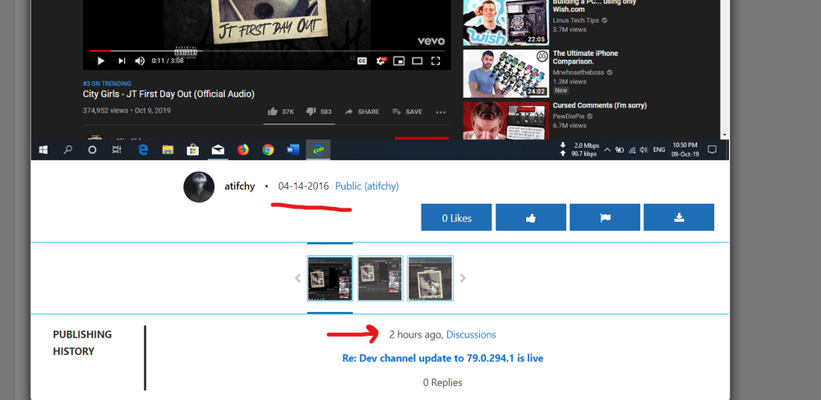Click Linus Tech Tips channel name
This screenshot has width=821, height=400.
[576, 21]
